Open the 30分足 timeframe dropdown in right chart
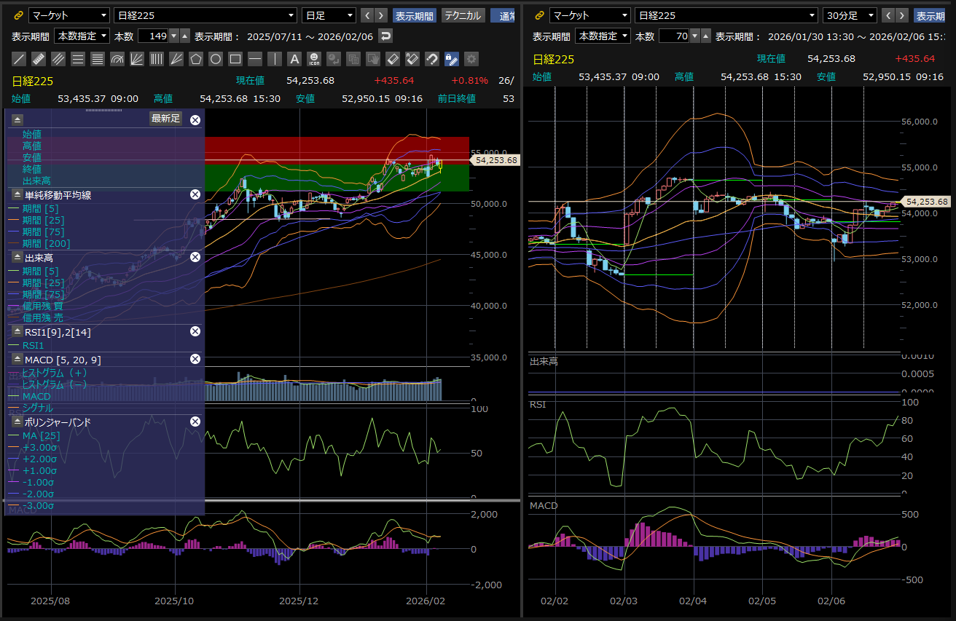 click(850, 15)
